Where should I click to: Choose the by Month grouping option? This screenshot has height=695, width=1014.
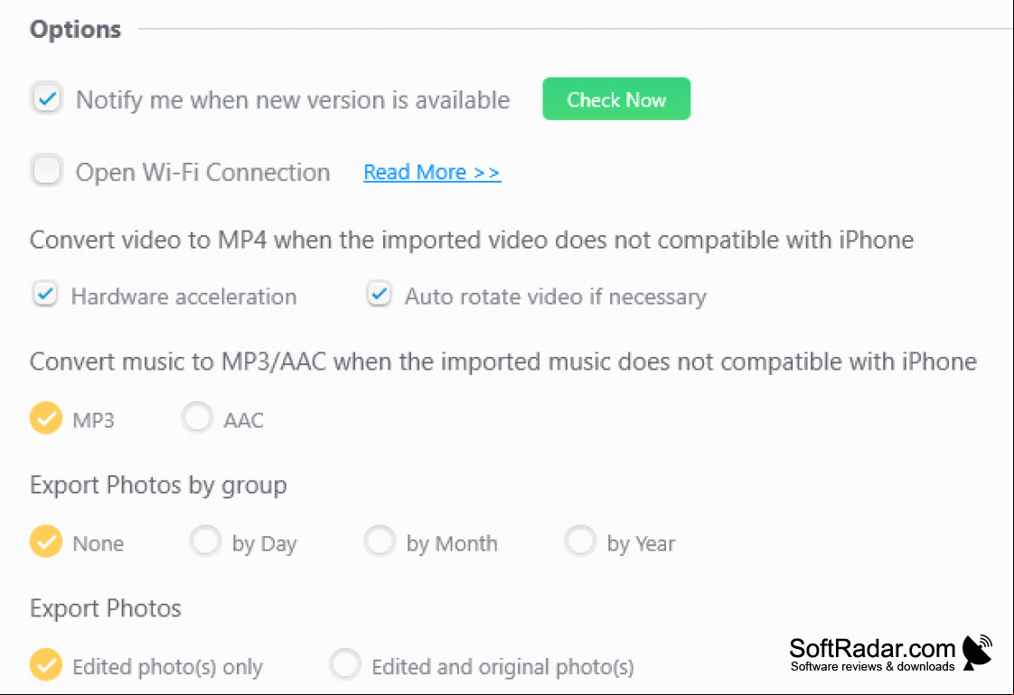pyautogui.click(x=380, y=541)
